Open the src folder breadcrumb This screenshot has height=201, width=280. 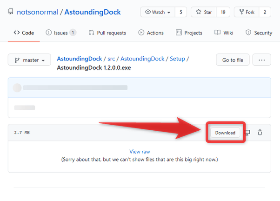coord(111,59)
